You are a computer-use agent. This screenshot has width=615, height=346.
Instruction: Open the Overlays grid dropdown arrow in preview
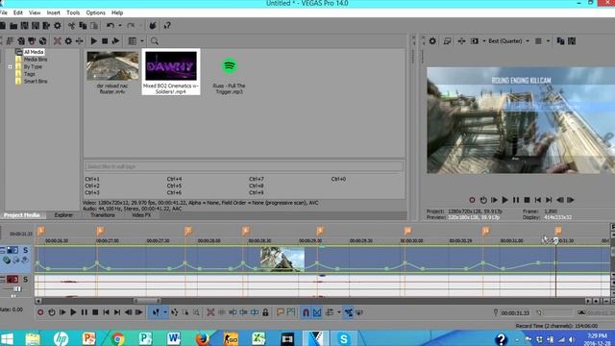point(548,40)
